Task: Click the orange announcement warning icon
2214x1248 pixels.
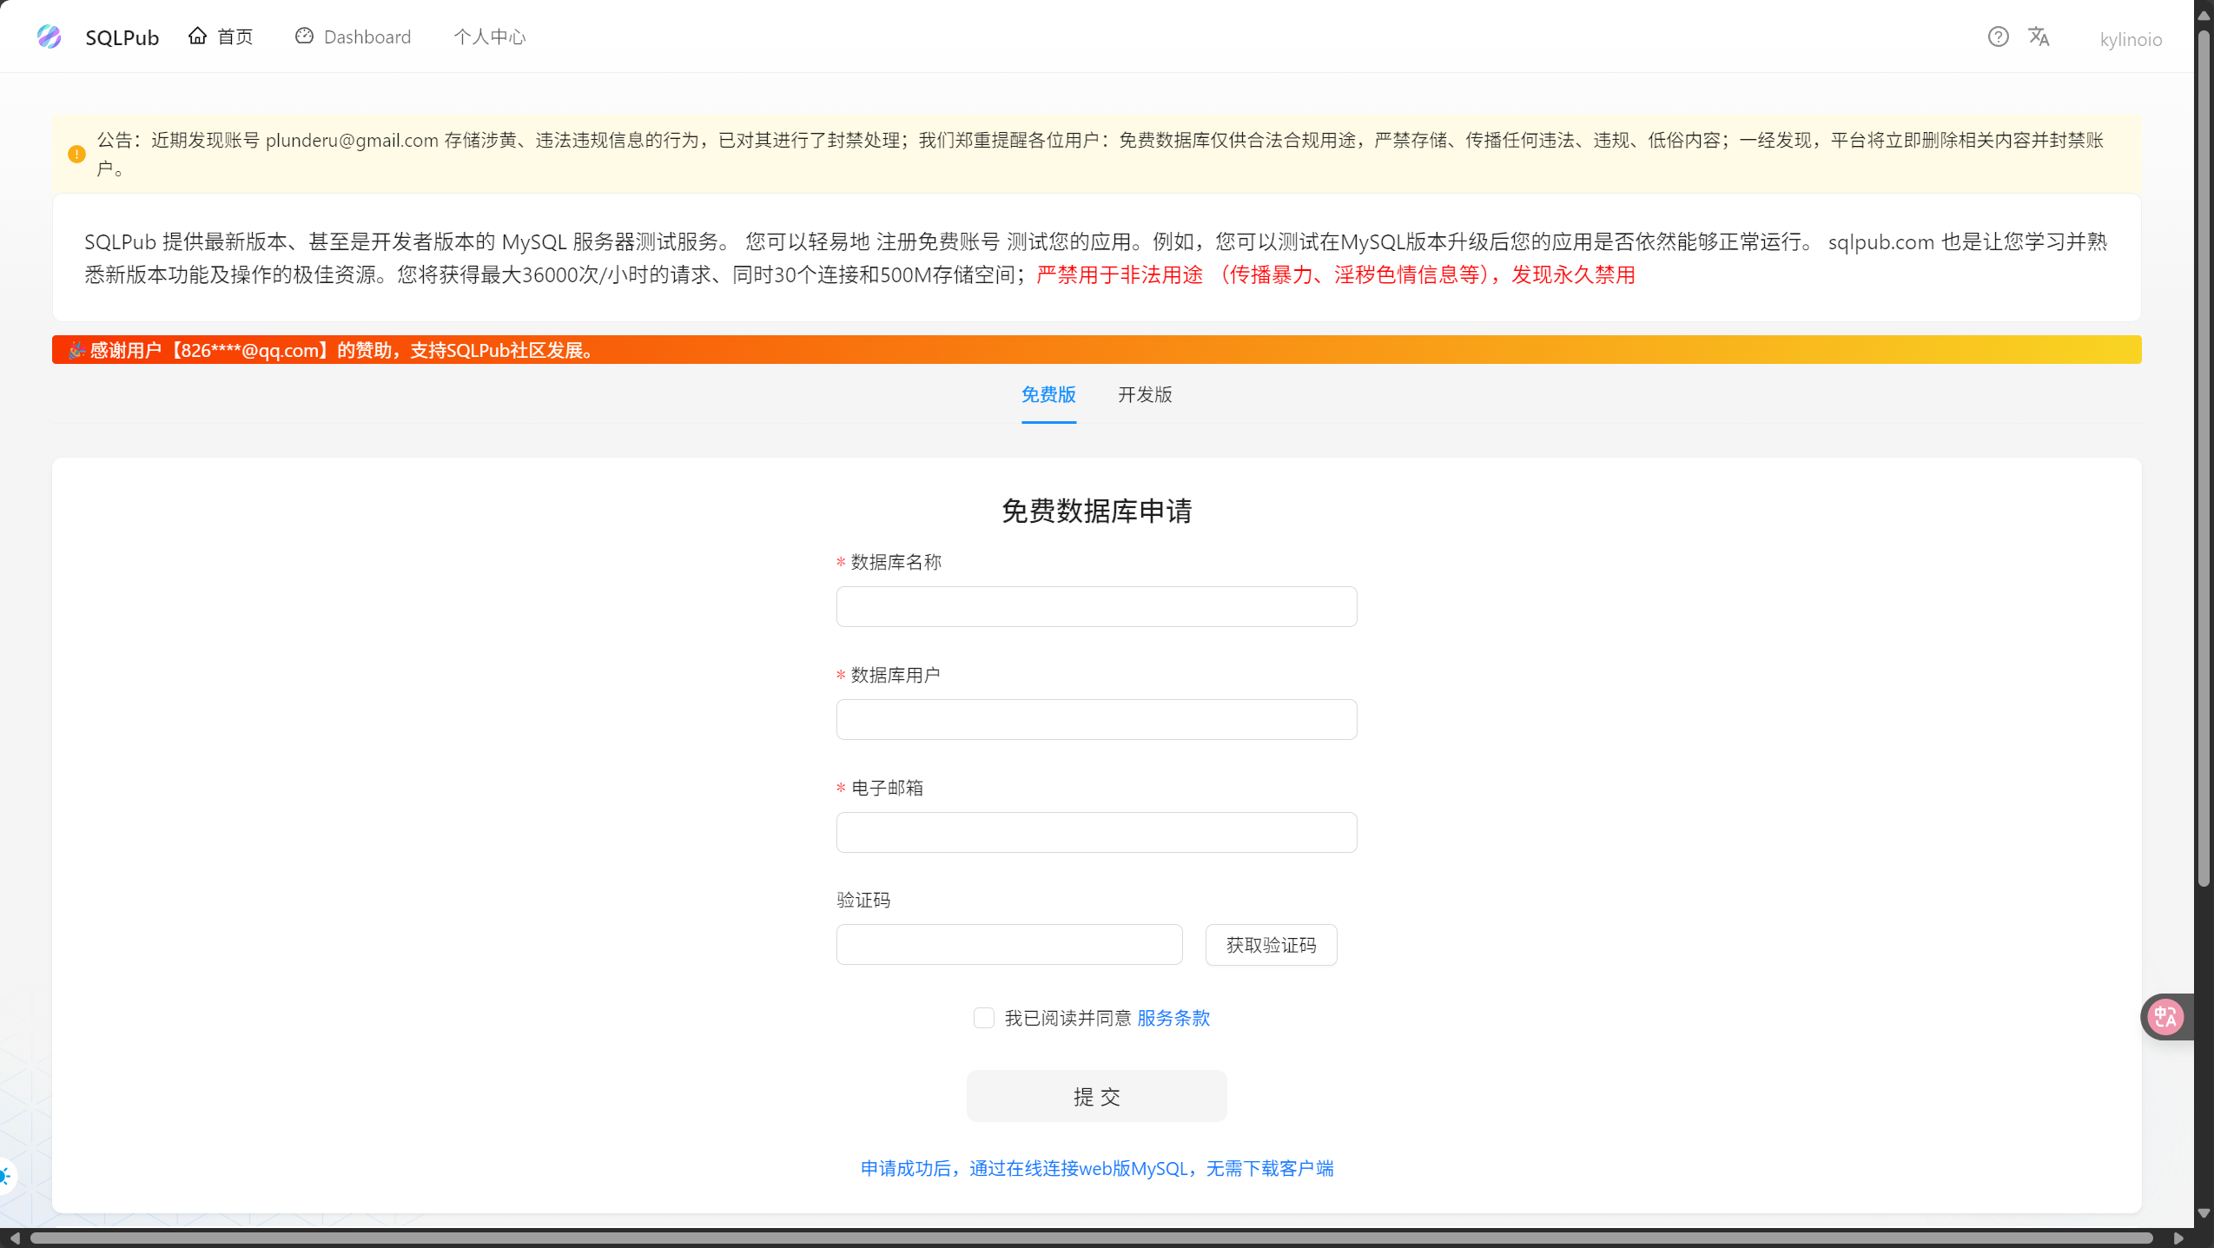Action: 76,154
